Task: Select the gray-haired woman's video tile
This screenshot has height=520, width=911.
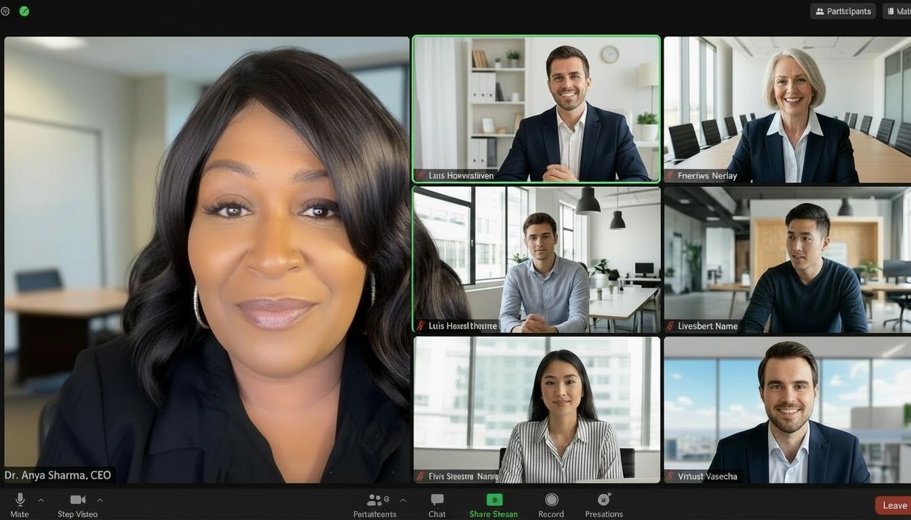Action: tap(787, 108)
